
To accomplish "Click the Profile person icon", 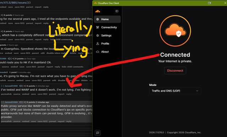I will click(98, 44).
